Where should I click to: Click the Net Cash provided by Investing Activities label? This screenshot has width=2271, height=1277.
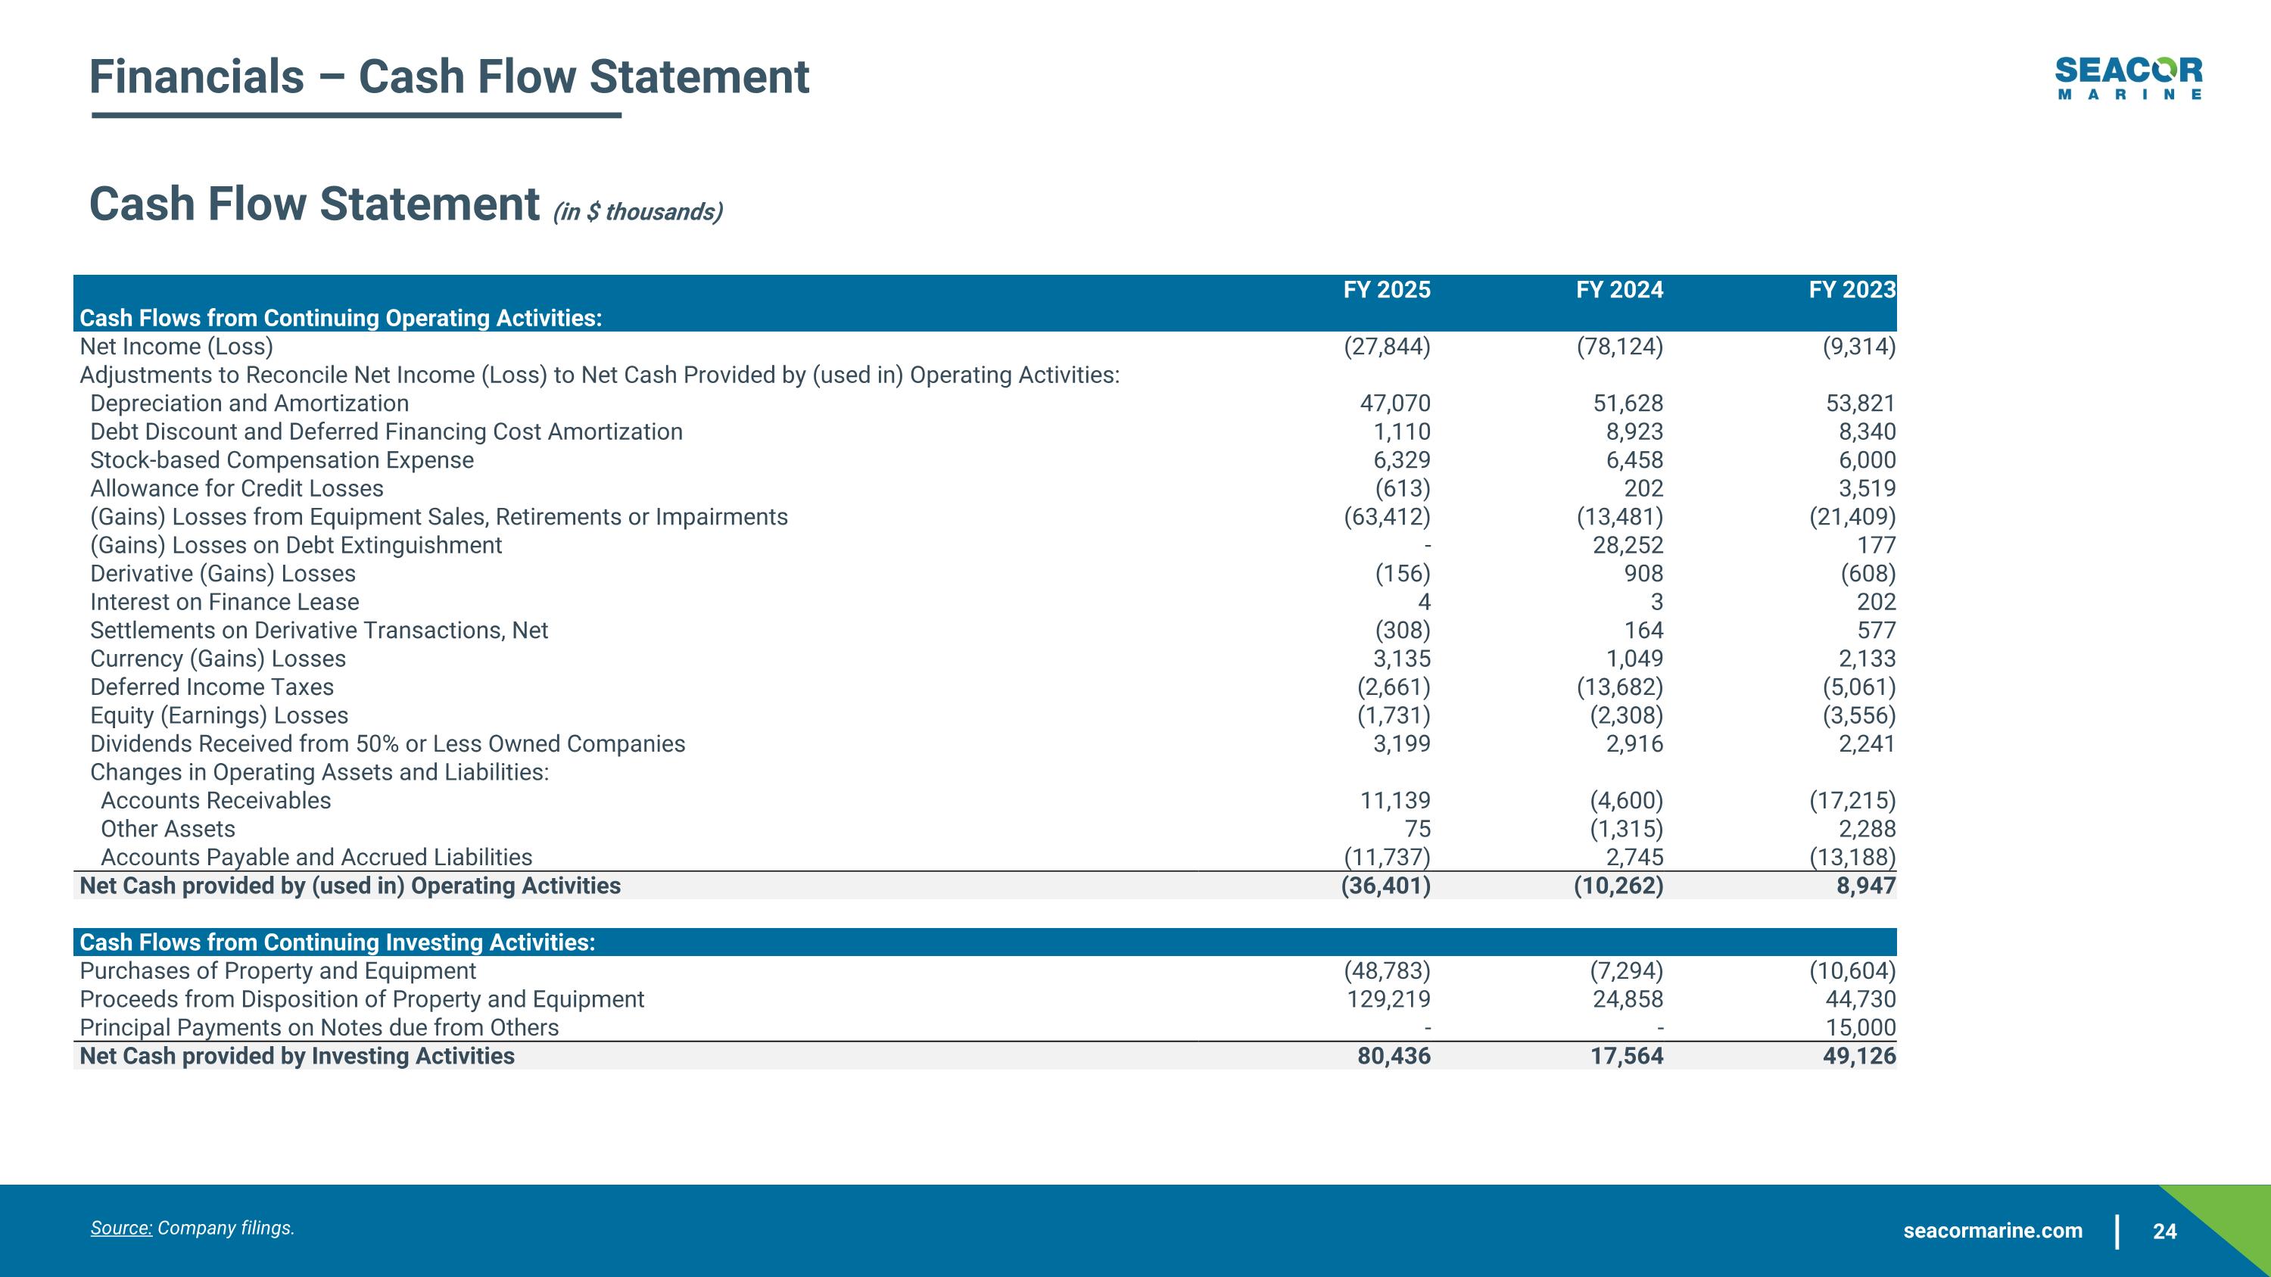click(297, 1056)
